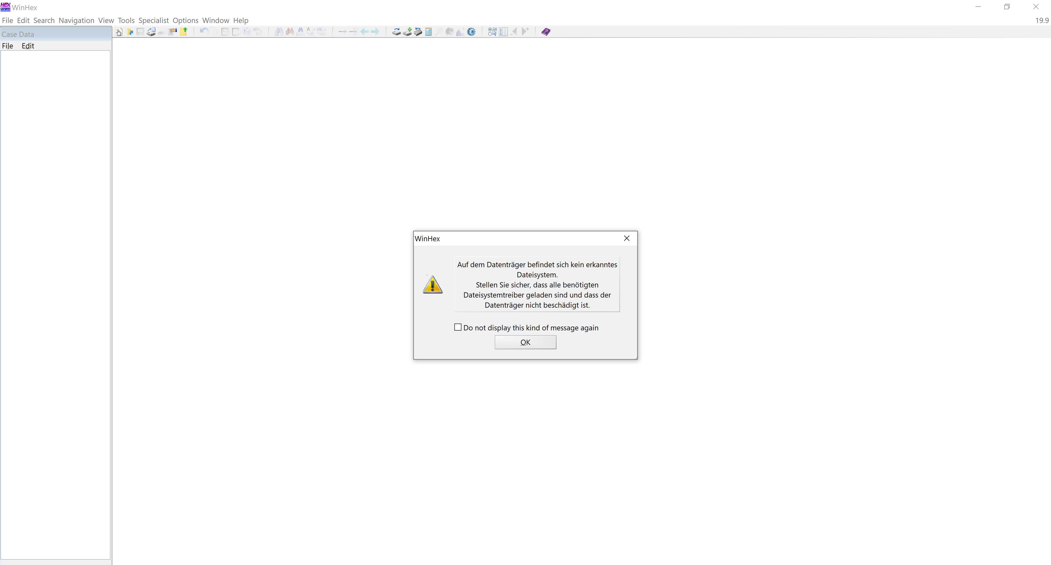This screenshot has width=1051, height=565.
Task: Click the Clone Disk icon
Action: tap(407, 32)
